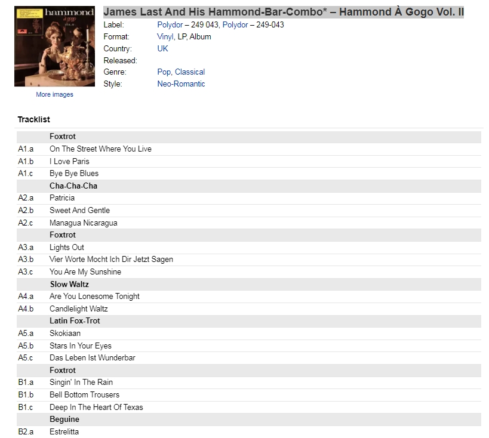Open the UK country link

click(x=162, y=48)
